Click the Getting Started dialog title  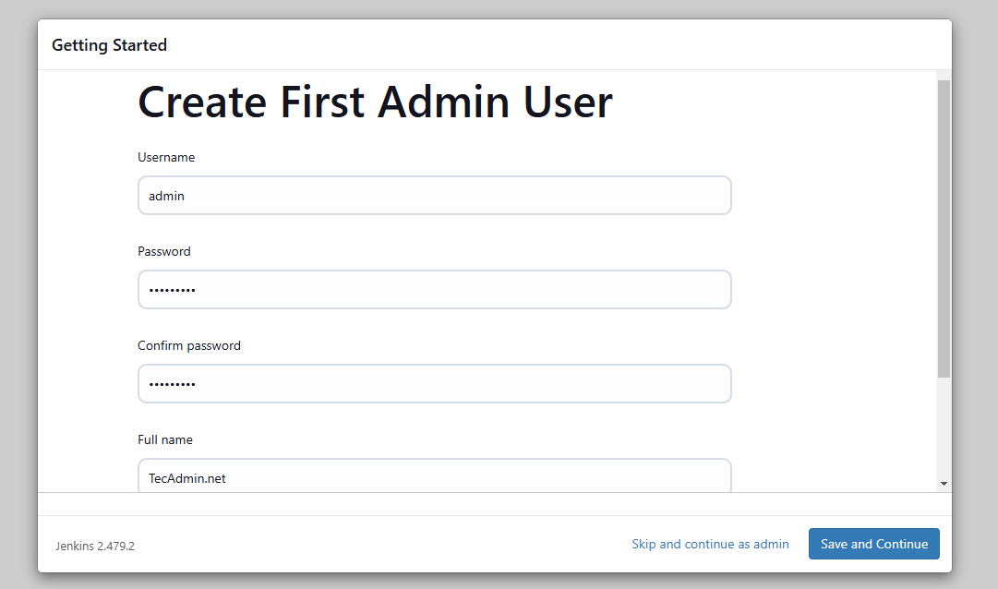tap(109, 45)
